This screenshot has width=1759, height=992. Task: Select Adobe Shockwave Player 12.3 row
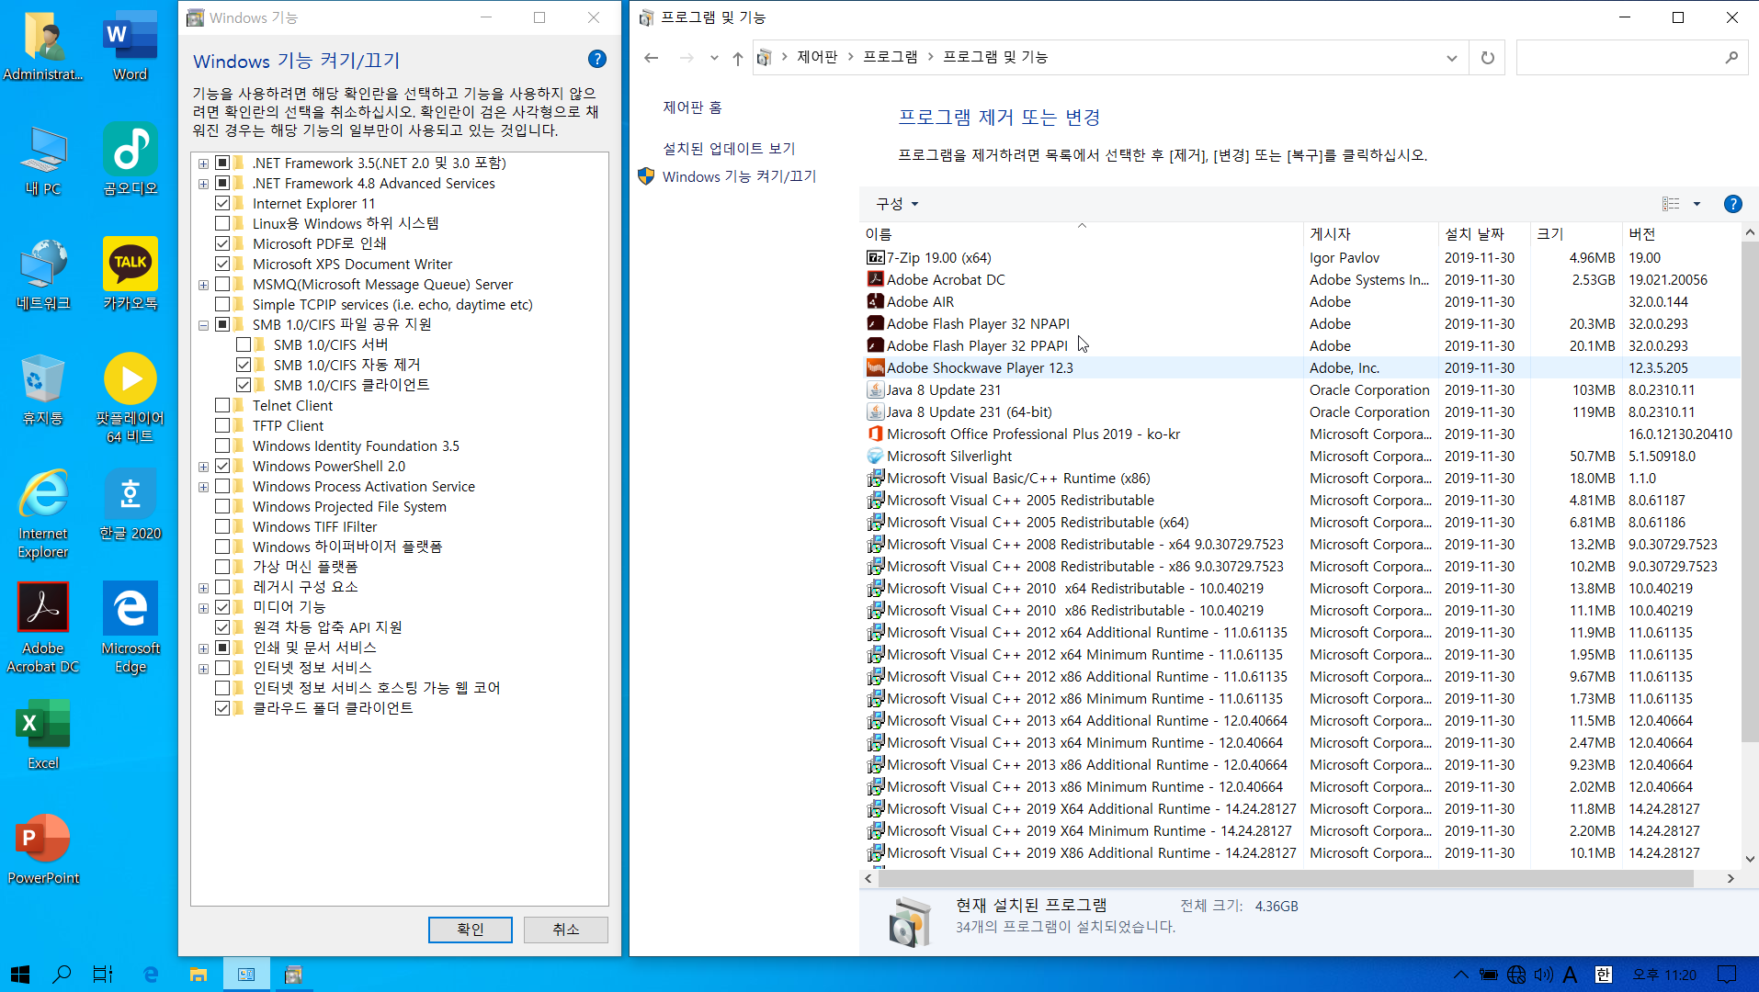pyautogui.click(x=1301, y=368)
